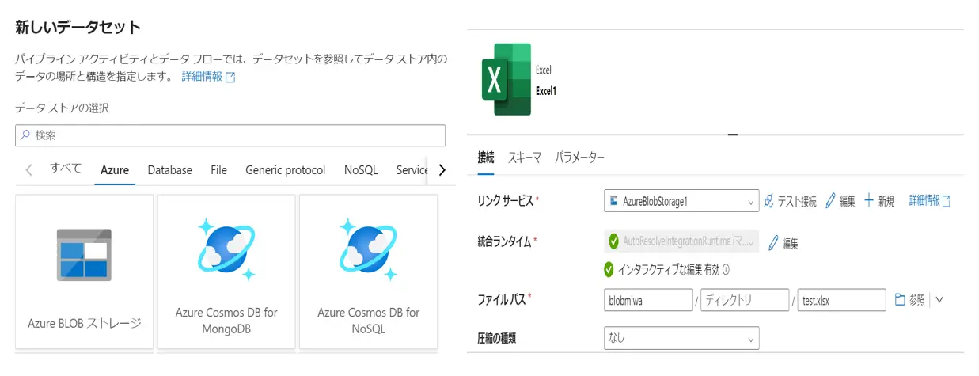Expand the 圧縮の種類 なし dropdown
This screenshot has height=376, width=979.
tap(681, 338)
